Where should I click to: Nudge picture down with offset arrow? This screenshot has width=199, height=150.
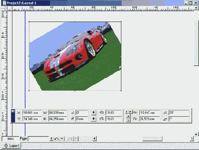[x=128, y=120]
